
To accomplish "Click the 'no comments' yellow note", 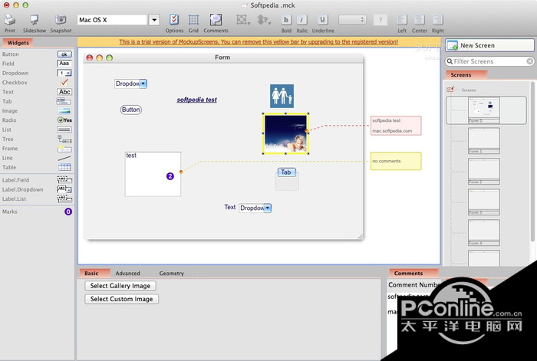I will pos(396,161).
